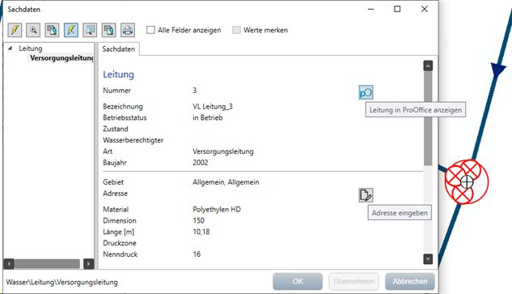Click the Adresse eingeben document-pencil icon
Viewport: 512px width, 294px height.
point(366,195)
